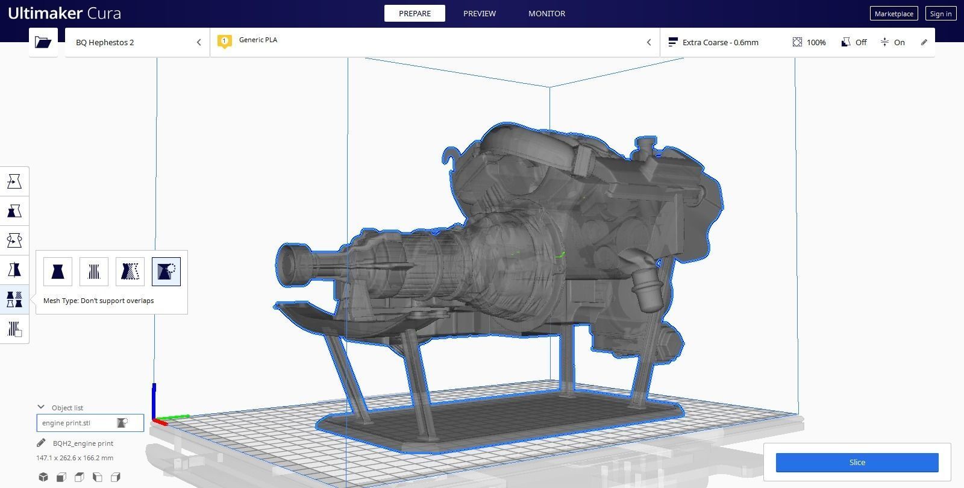Click the Mesh Type label text
964x488 pixels.
click(98, 301)
